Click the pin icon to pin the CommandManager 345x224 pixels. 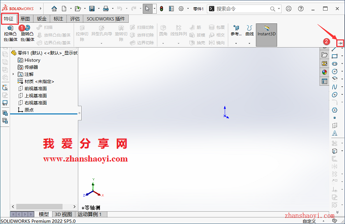[340, 43]
